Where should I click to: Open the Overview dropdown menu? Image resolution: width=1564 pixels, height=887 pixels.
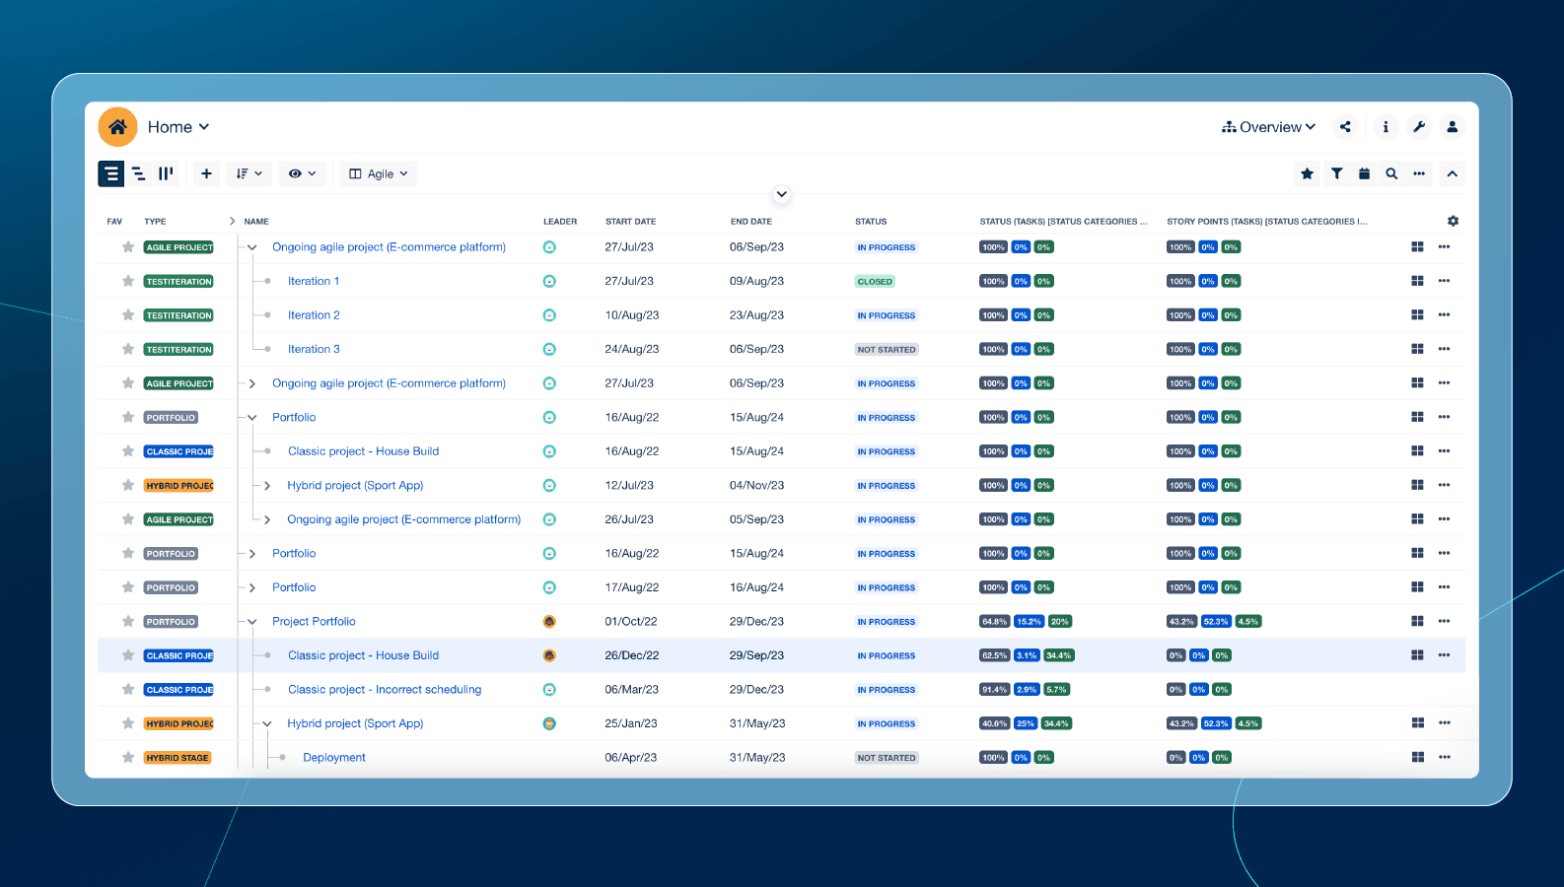pyautogui.click(x=1268, y=127)
